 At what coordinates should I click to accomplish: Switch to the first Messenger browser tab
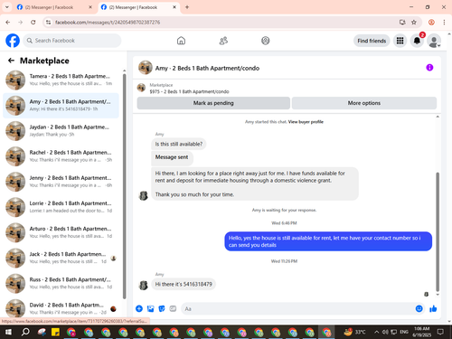[54, 7]
